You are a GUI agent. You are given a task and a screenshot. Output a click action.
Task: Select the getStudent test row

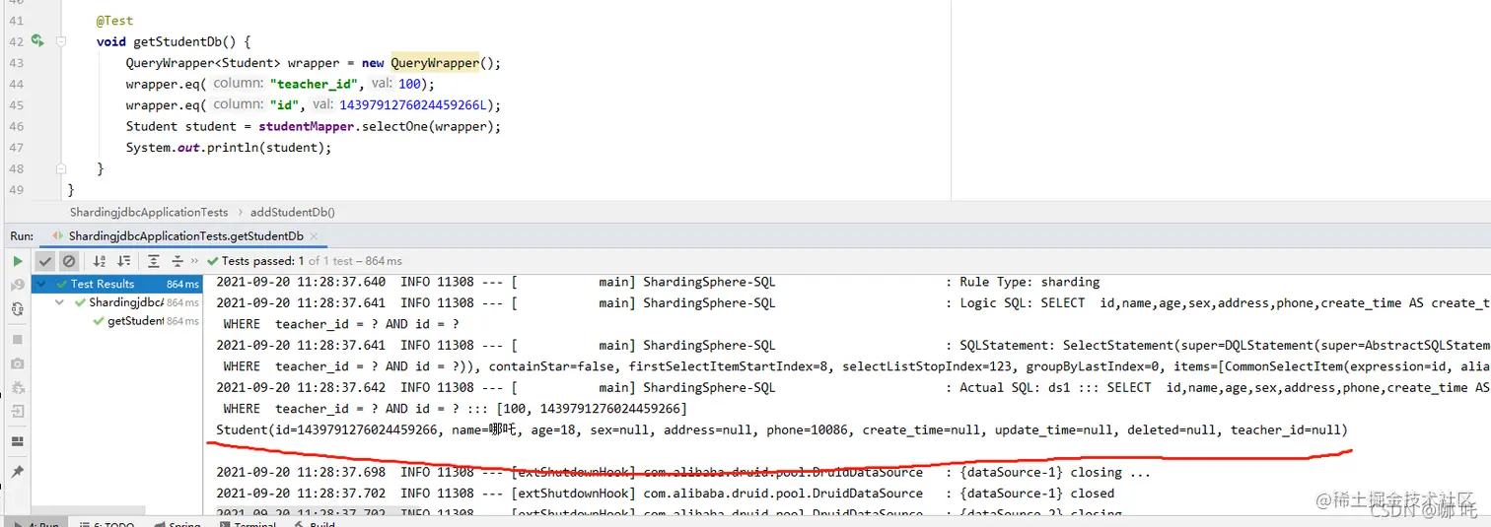tap(116, 321)
